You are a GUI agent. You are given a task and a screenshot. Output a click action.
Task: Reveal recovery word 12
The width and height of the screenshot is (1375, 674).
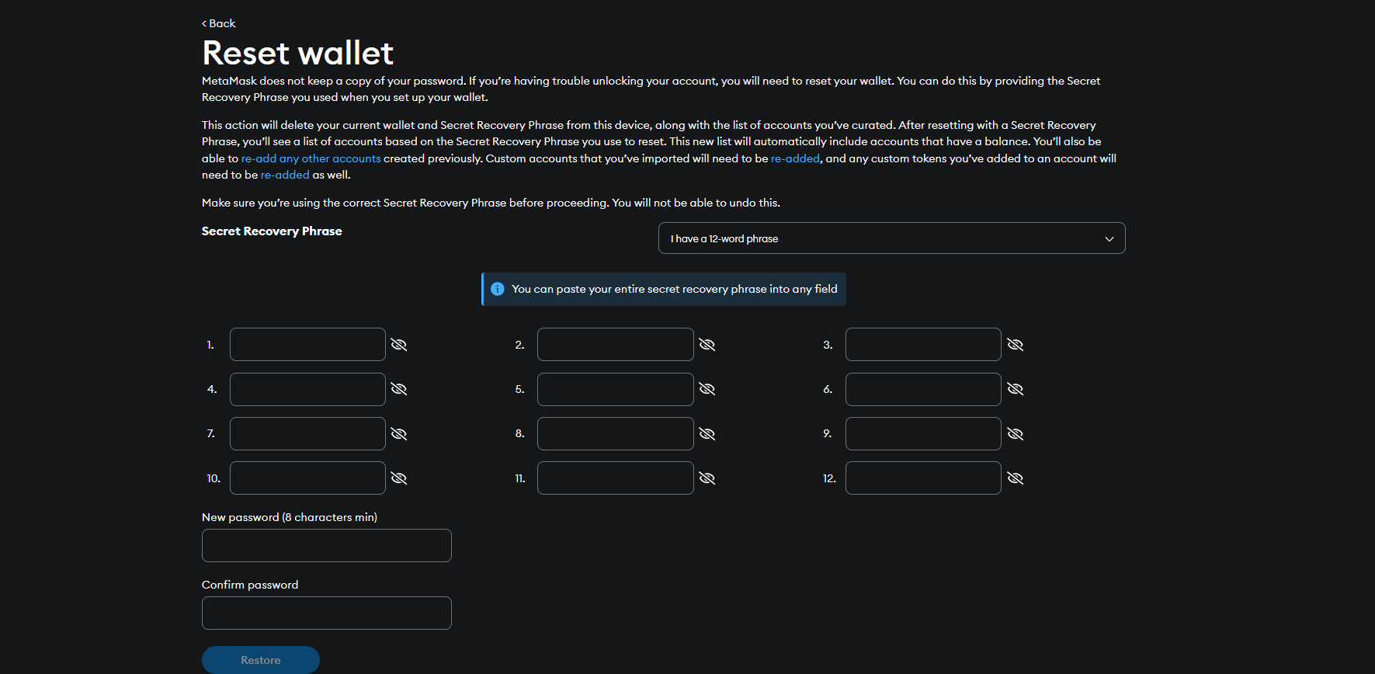point(1015,478)
